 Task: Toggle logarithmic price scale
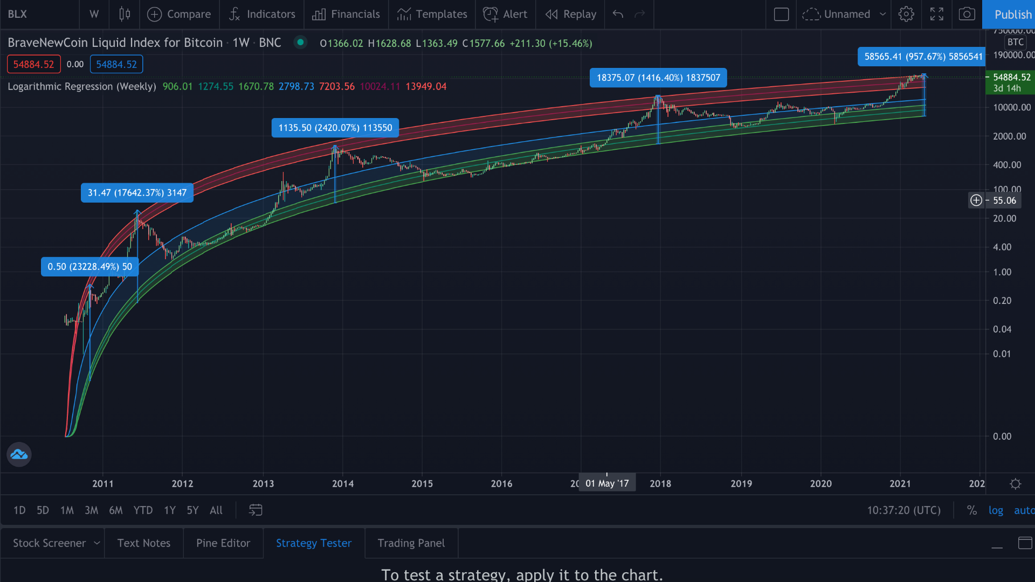click(x=996, y=510)
